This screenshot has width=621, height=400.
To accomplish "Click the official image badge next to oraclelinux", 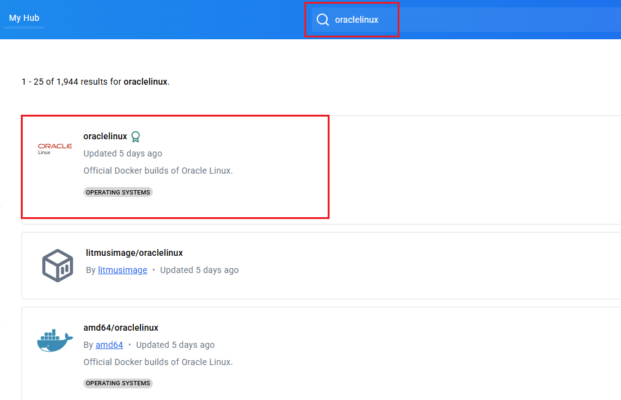I will click(x=136, y=137).
